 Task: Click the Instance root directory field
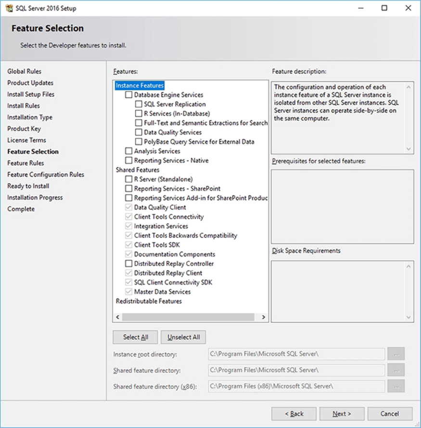pos(296,354)
